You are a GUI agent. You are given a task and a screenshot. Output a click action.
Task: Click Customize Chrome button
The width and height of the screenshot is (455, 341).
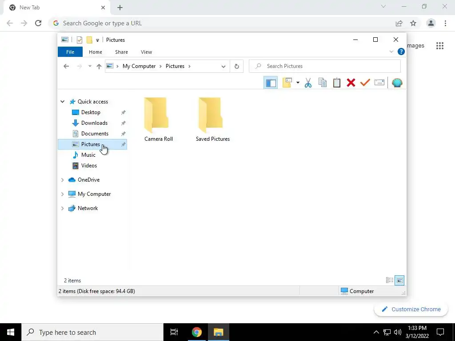tap(411, 309)
